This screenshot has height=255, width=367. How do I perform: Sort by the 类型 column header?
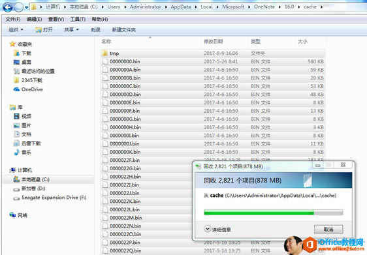coord(255,42)
